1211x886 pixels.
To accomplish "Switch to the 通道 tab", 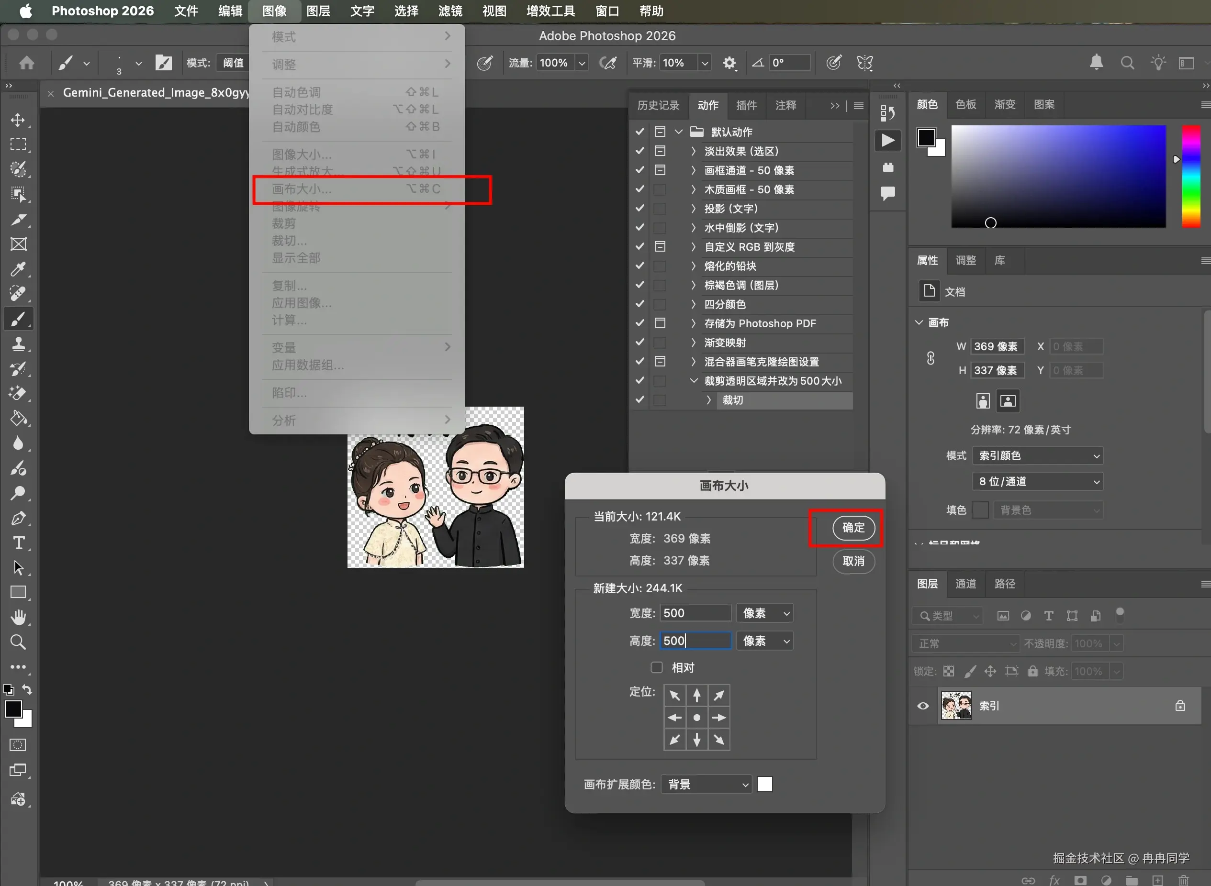I will [x=965, y=584].
